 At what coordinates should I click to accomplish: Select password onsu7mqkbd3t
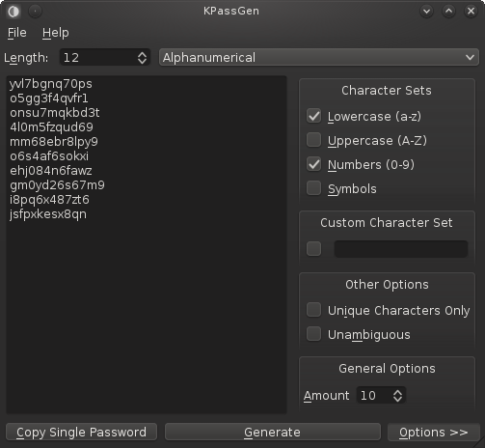(x=55, y=113)
